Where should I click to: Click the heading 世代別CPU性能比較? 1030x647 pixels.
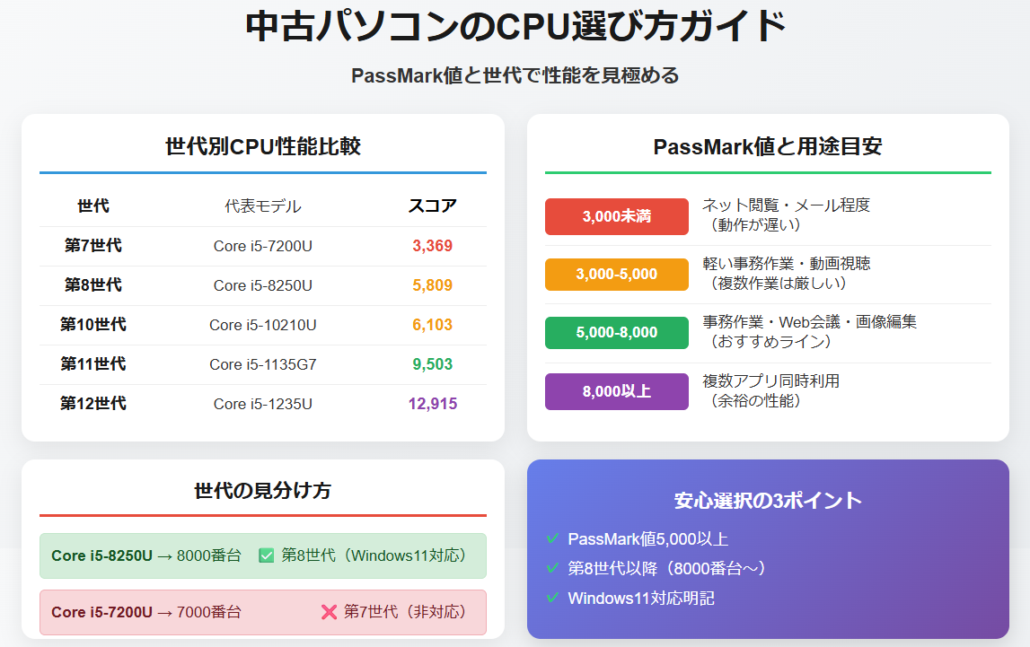point(263,145)
